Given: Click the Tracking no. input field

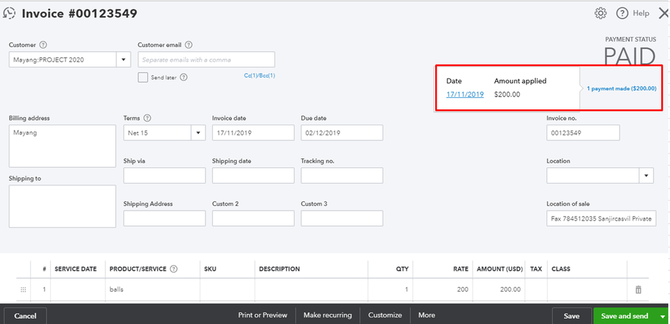Looking at the screenshot, I should [x=342, y=175].
